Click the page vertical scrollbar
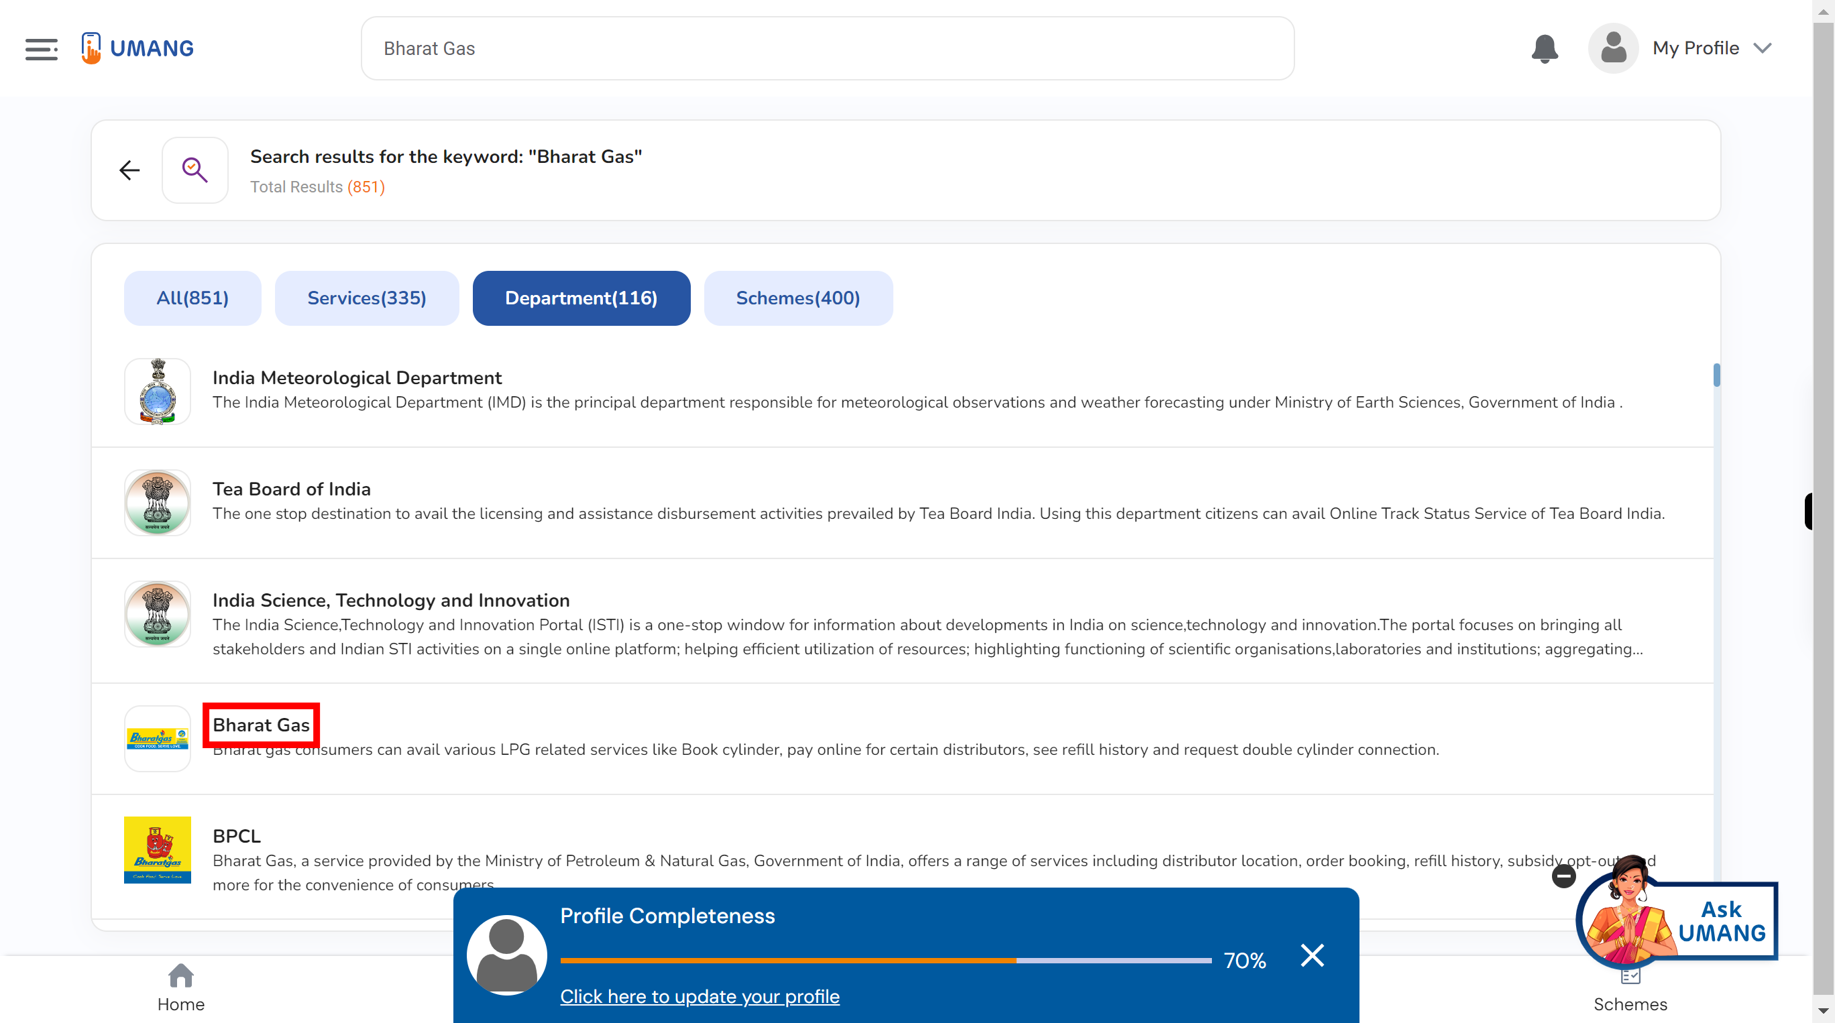This screenshot has width=1835, height=1023. pyautogui.click(x=1824, y=509)
